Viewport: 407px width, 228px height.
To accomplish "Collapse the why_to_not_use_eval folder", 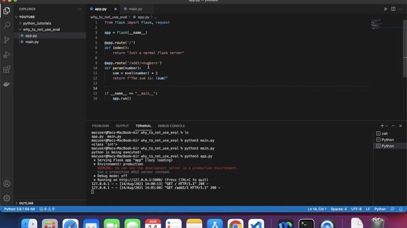I will coord(41,29).
